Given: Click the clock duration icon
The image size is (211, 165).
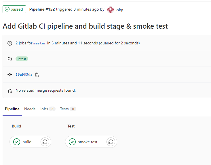Looking at the screenshot, I should [x=10, y=43].
